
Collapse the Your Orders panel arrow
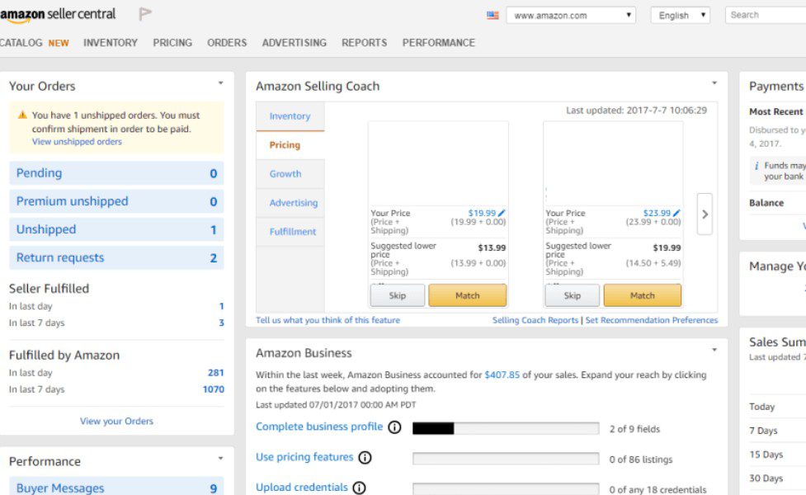(220, 83)
